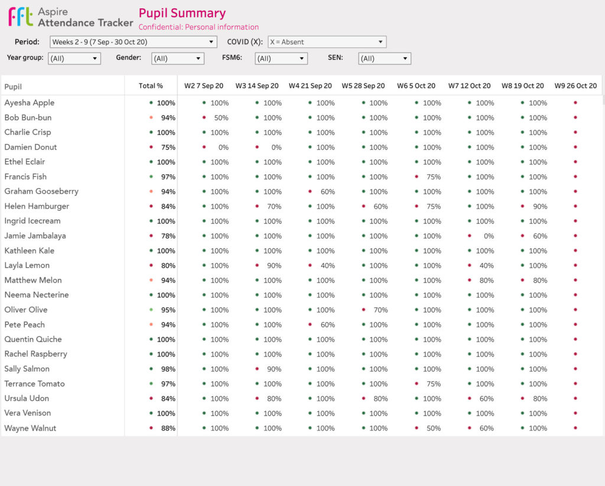Click Layla Lemon's W4 40% dot

pyautogui.click(x=310, y=265)
